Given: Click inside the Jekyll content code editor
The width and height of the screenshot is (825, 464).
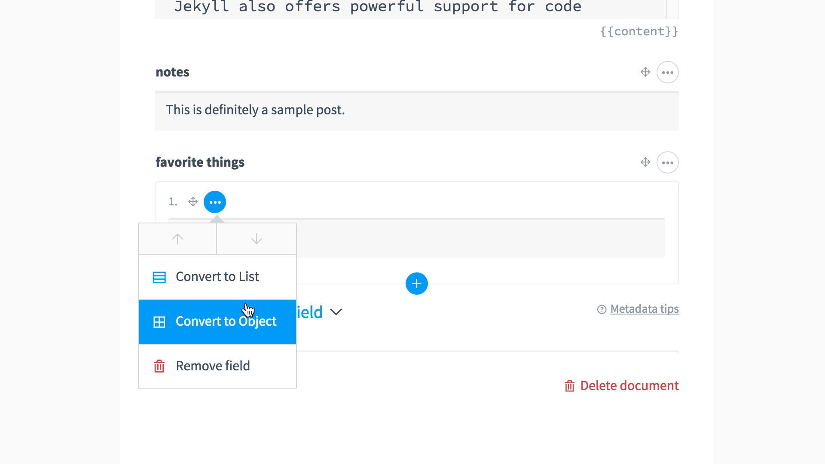Looking at the screenshot, I should click(410, 9).
